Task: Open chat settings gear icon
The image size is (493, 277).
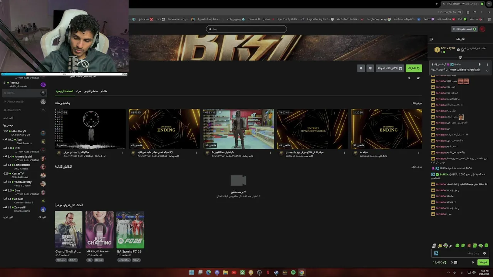Action: 473,262
